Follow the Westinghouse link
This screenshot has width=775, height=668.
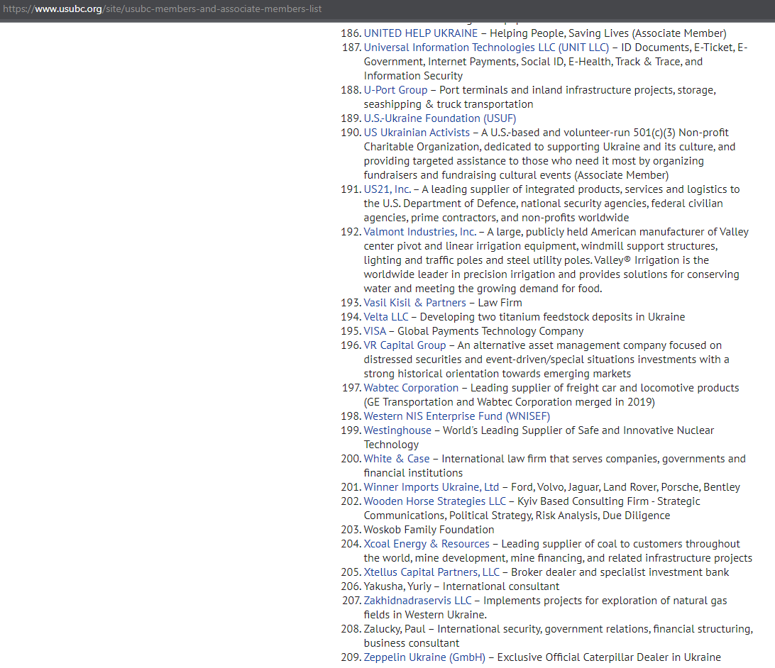pyautogui.click(x=397, y=430)
